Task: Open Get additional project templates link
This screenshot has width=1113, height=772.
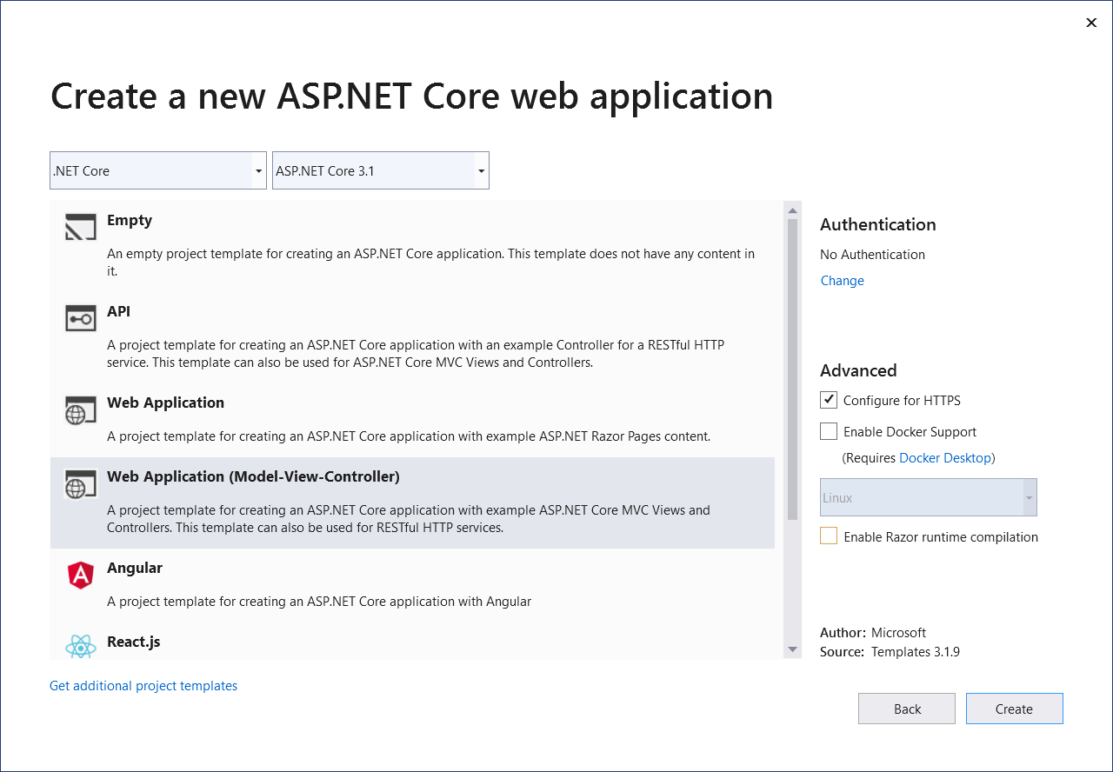Action: [x=143, y=686]
